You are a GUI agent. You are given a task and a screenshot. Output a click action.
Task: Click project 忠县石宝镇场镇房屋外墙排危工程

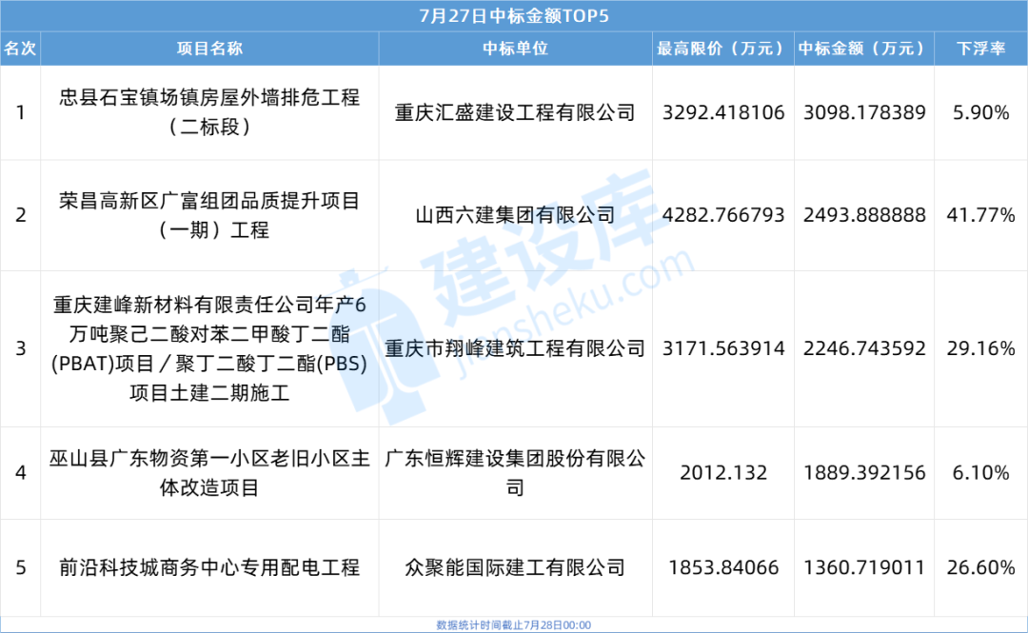209,112
